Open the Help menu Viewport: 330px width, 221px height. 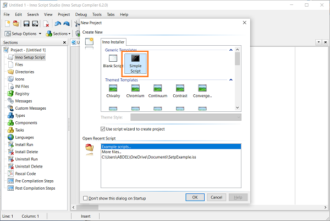(124, 14)
